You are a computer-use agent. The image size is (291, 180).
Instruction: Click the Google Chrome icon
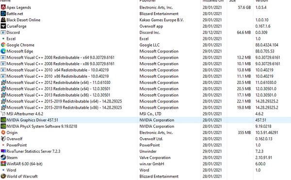3,45
